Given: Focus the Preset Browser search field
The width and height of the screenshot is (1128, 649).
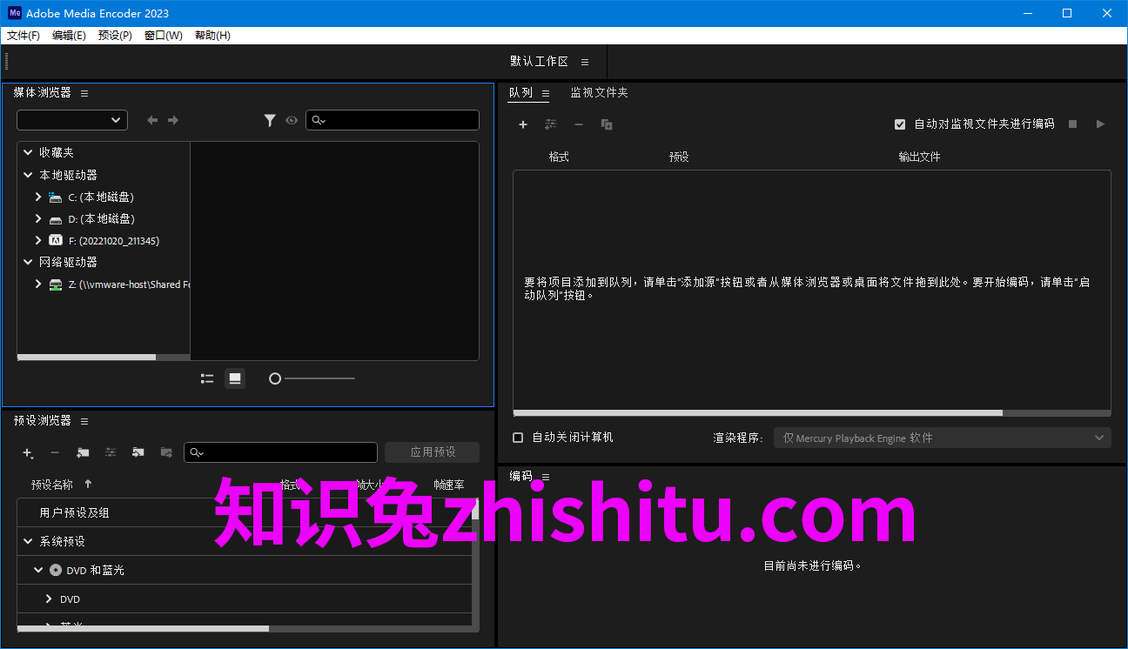Looking at the screenshot, I should click(x=280, y=452).
